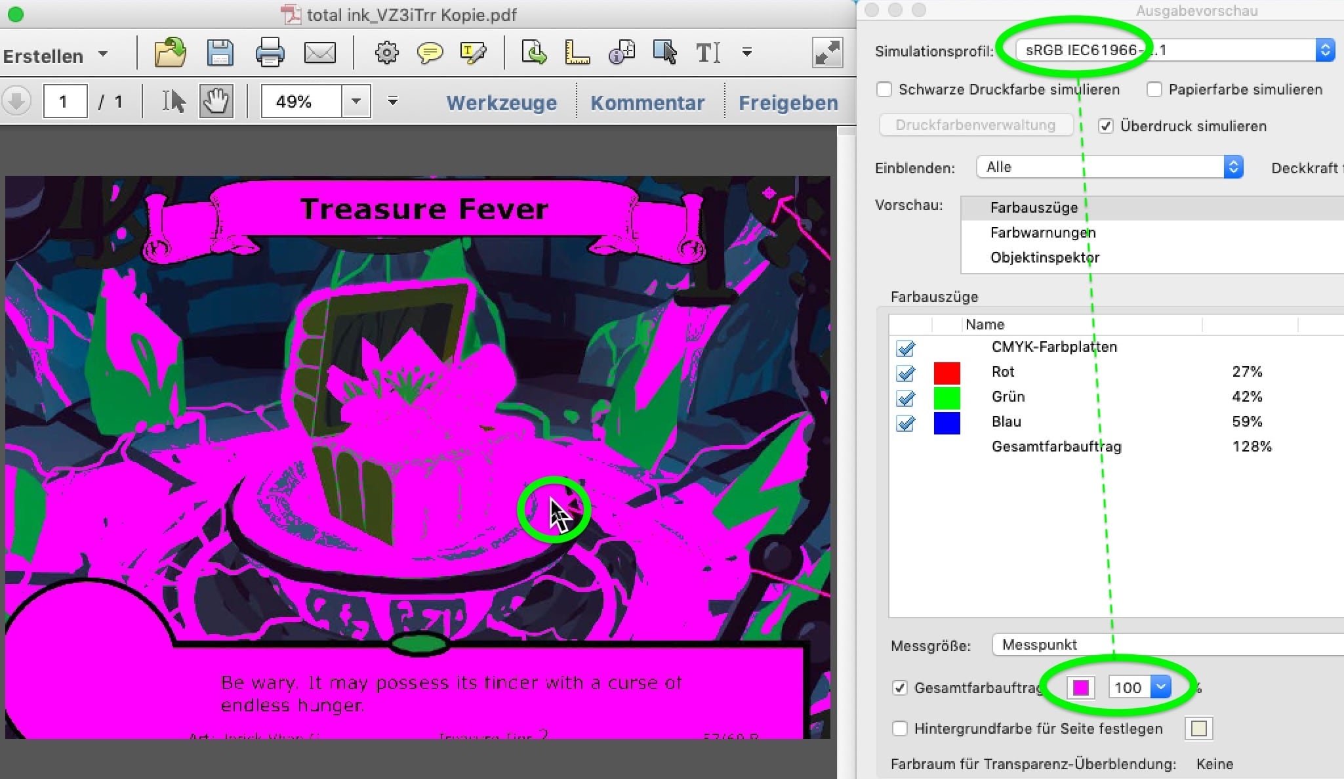This screenshot has width=1344, height=779.
Task: Pick the edit text TI tool
Action: (x=707, y=53)
